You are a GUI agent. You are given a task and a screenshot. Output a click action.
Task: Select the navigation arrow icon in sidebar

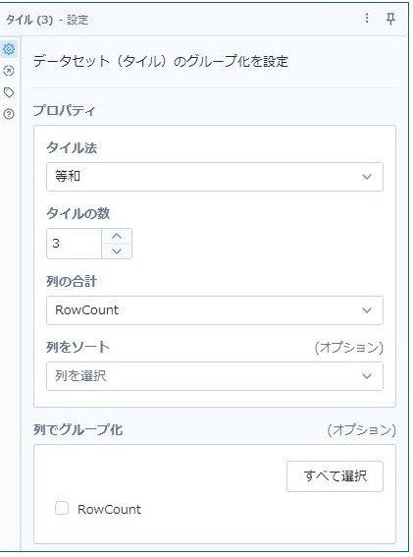(9, 71)
